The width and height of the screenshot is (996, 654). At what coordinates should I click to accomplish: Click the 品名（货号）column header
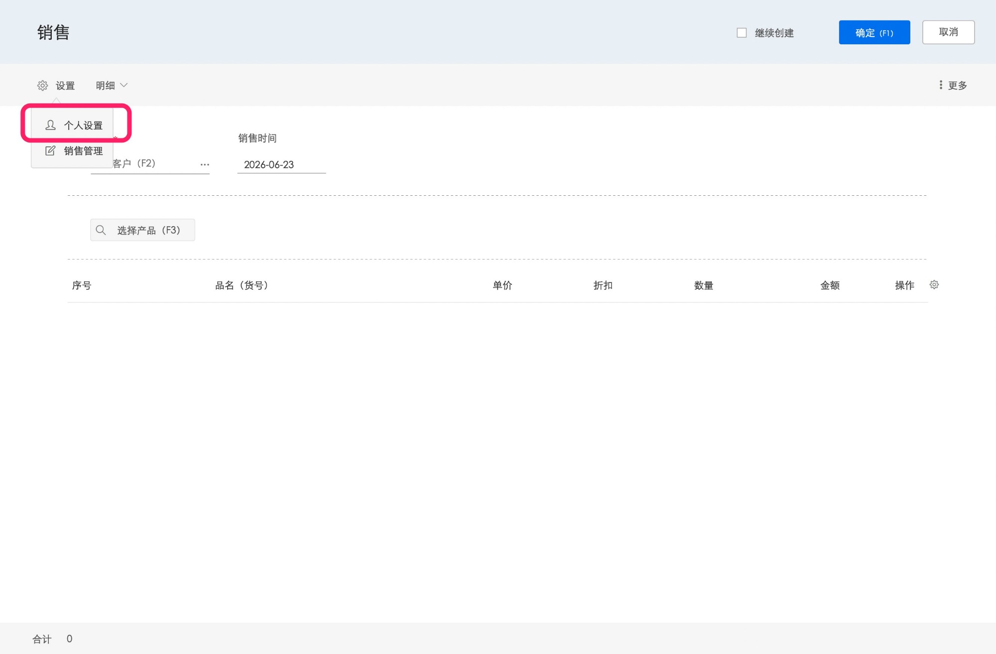(244, 285)
